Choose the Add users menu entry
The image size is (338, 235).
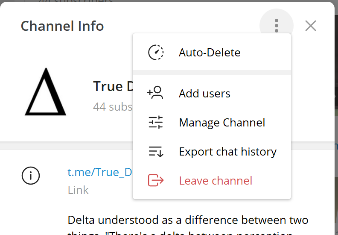point(212,94)
